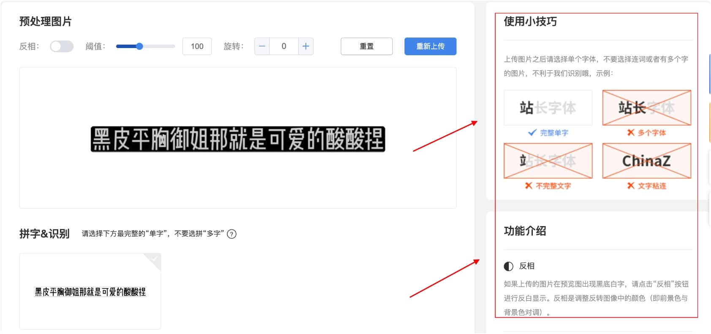This screenshot has width=711, height=334.
Task: Click the 预处理图片 heading
Action: (x=46, y=21)
